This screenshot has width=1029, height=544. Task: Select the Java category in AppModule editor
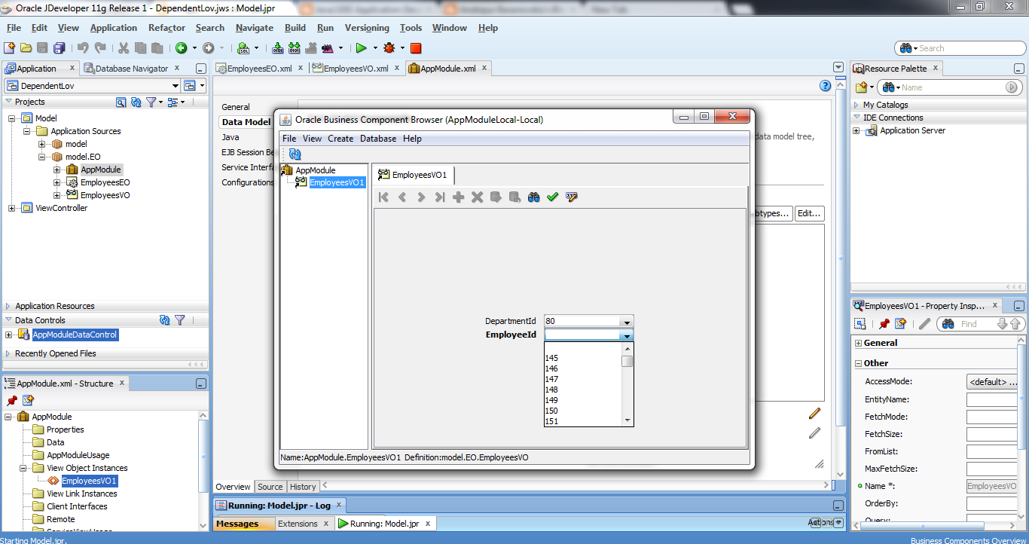click(x=231, y=137)
